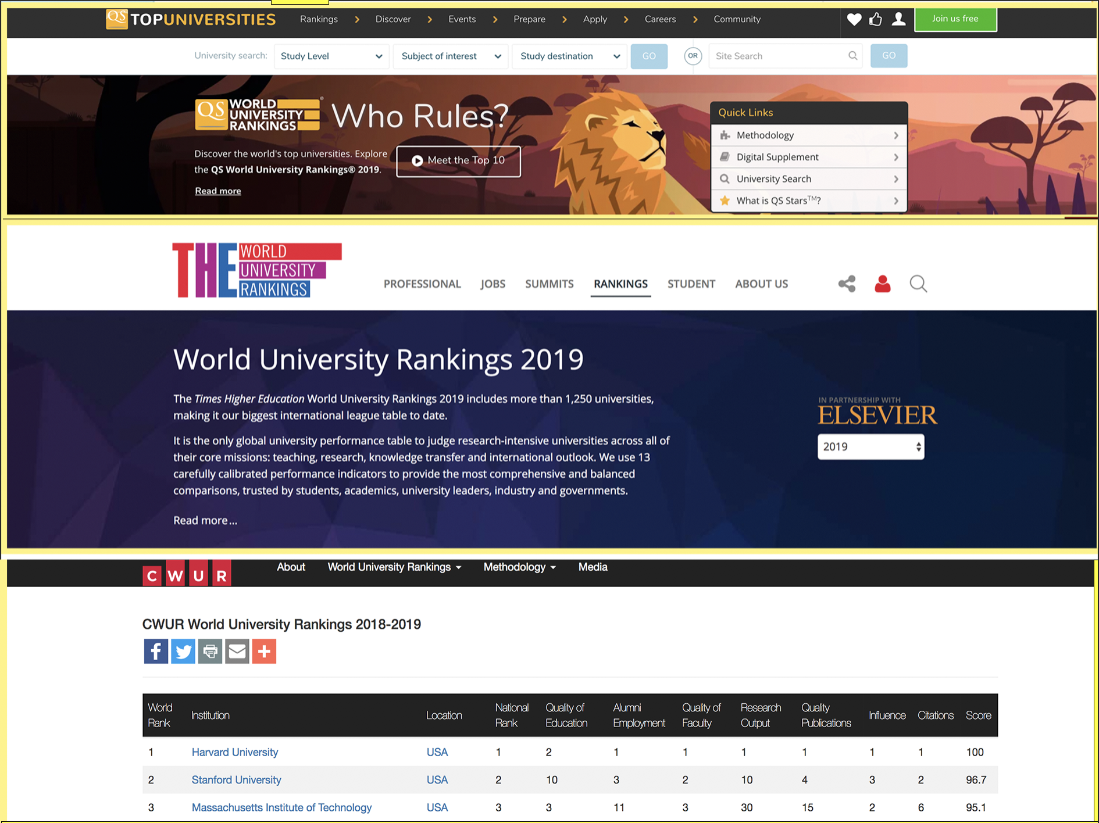
Task: Expand the Study destination dropdown
Action: click(569, 56)
